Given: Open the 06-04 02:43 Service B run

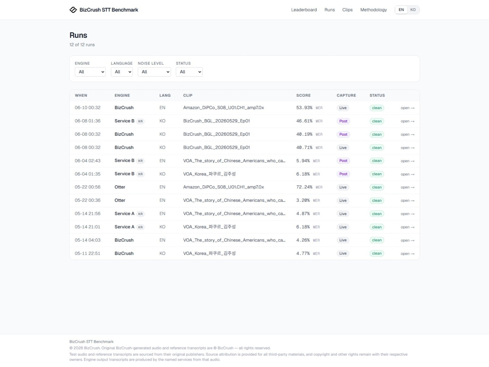Looking at the screenshot, I should (407, 161).
